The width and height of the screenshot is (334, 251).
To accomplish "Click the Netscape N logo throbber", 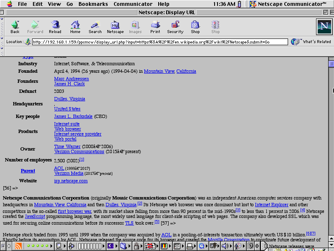I will 324,26.
